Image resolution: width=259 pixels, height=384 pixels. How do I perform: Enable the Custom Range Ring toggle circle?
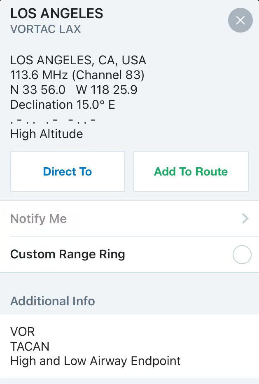242,255
